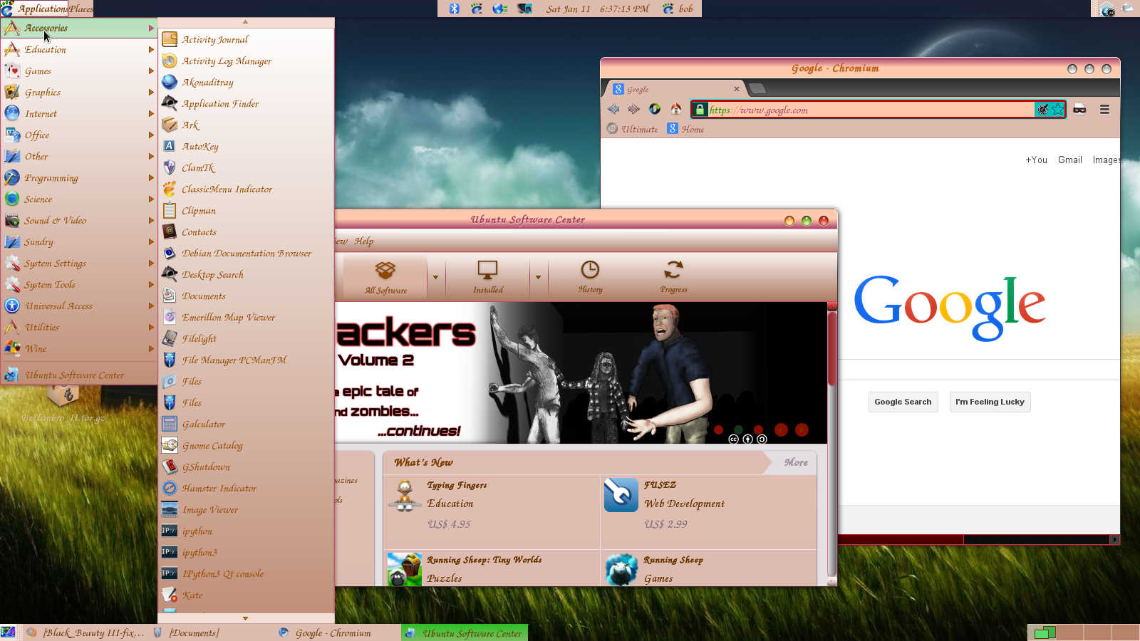Reload the Google page in Chromium
The image size is (1140, 641).
pos(655,109)
